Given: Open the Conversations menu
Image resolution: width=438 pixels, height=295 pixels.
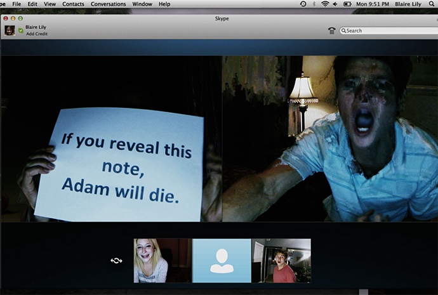Looking at the screenshot, I should [109, 4].
